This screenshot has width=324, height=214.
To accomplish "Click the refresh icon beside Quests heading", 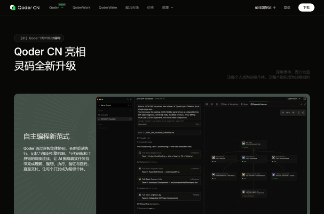I will [x=130, y=111].
